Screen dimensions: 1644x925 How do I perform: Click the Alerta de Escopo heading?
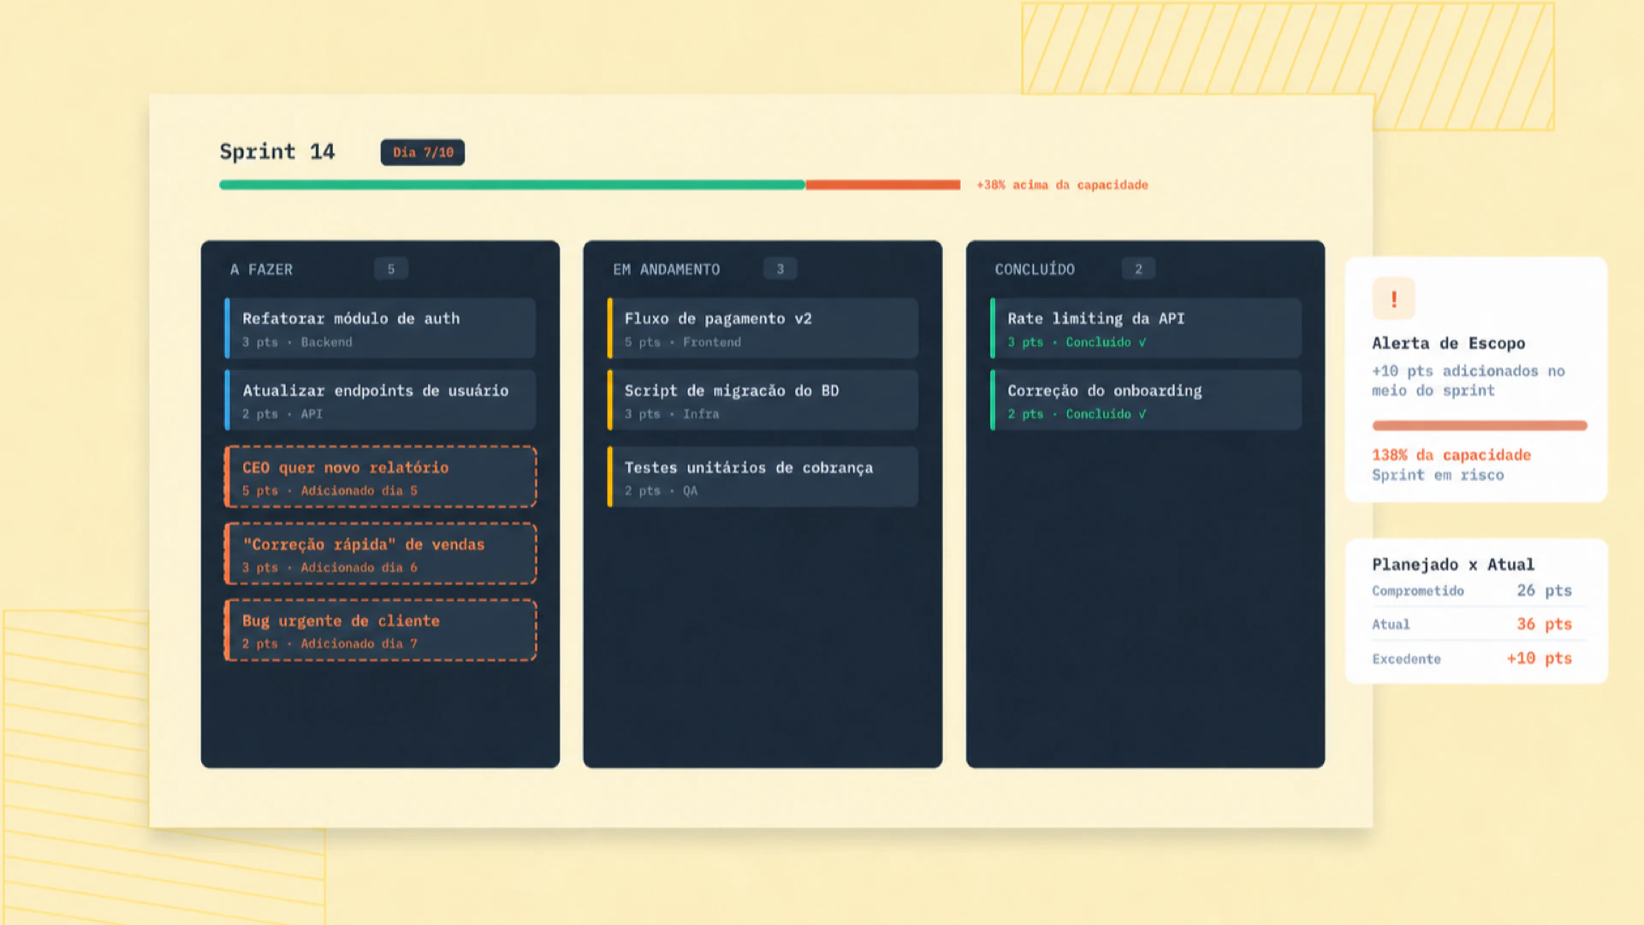point(1448,343)
